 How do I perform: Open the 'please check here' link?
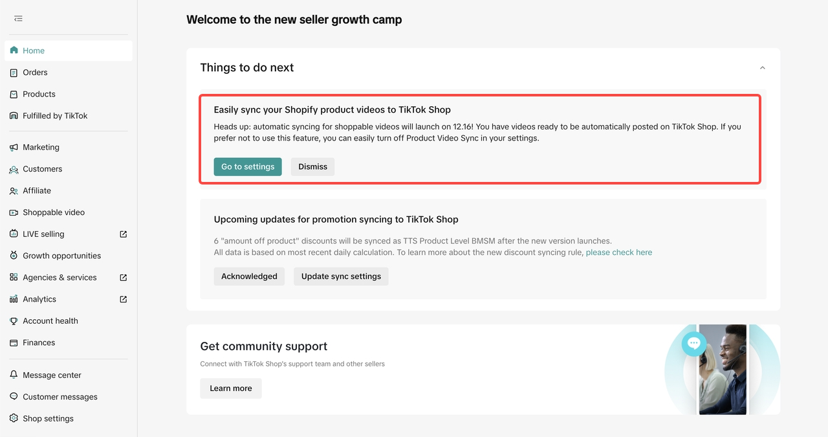point(618,252)
